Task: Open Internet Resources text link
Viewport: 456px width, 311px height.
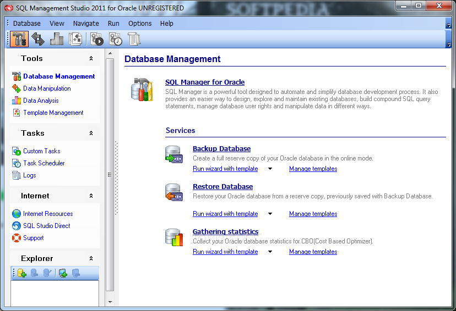Action: coord(48,214)
